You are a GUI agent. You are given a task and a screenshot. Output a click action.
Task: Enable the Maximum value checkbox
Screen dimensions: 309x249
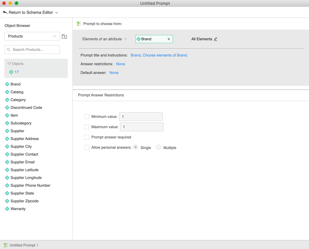click(x=87, y=127)
